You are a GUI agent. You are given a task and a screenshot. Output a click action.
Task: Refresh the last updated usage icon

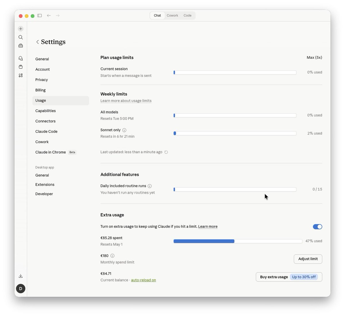click(166, 152)
